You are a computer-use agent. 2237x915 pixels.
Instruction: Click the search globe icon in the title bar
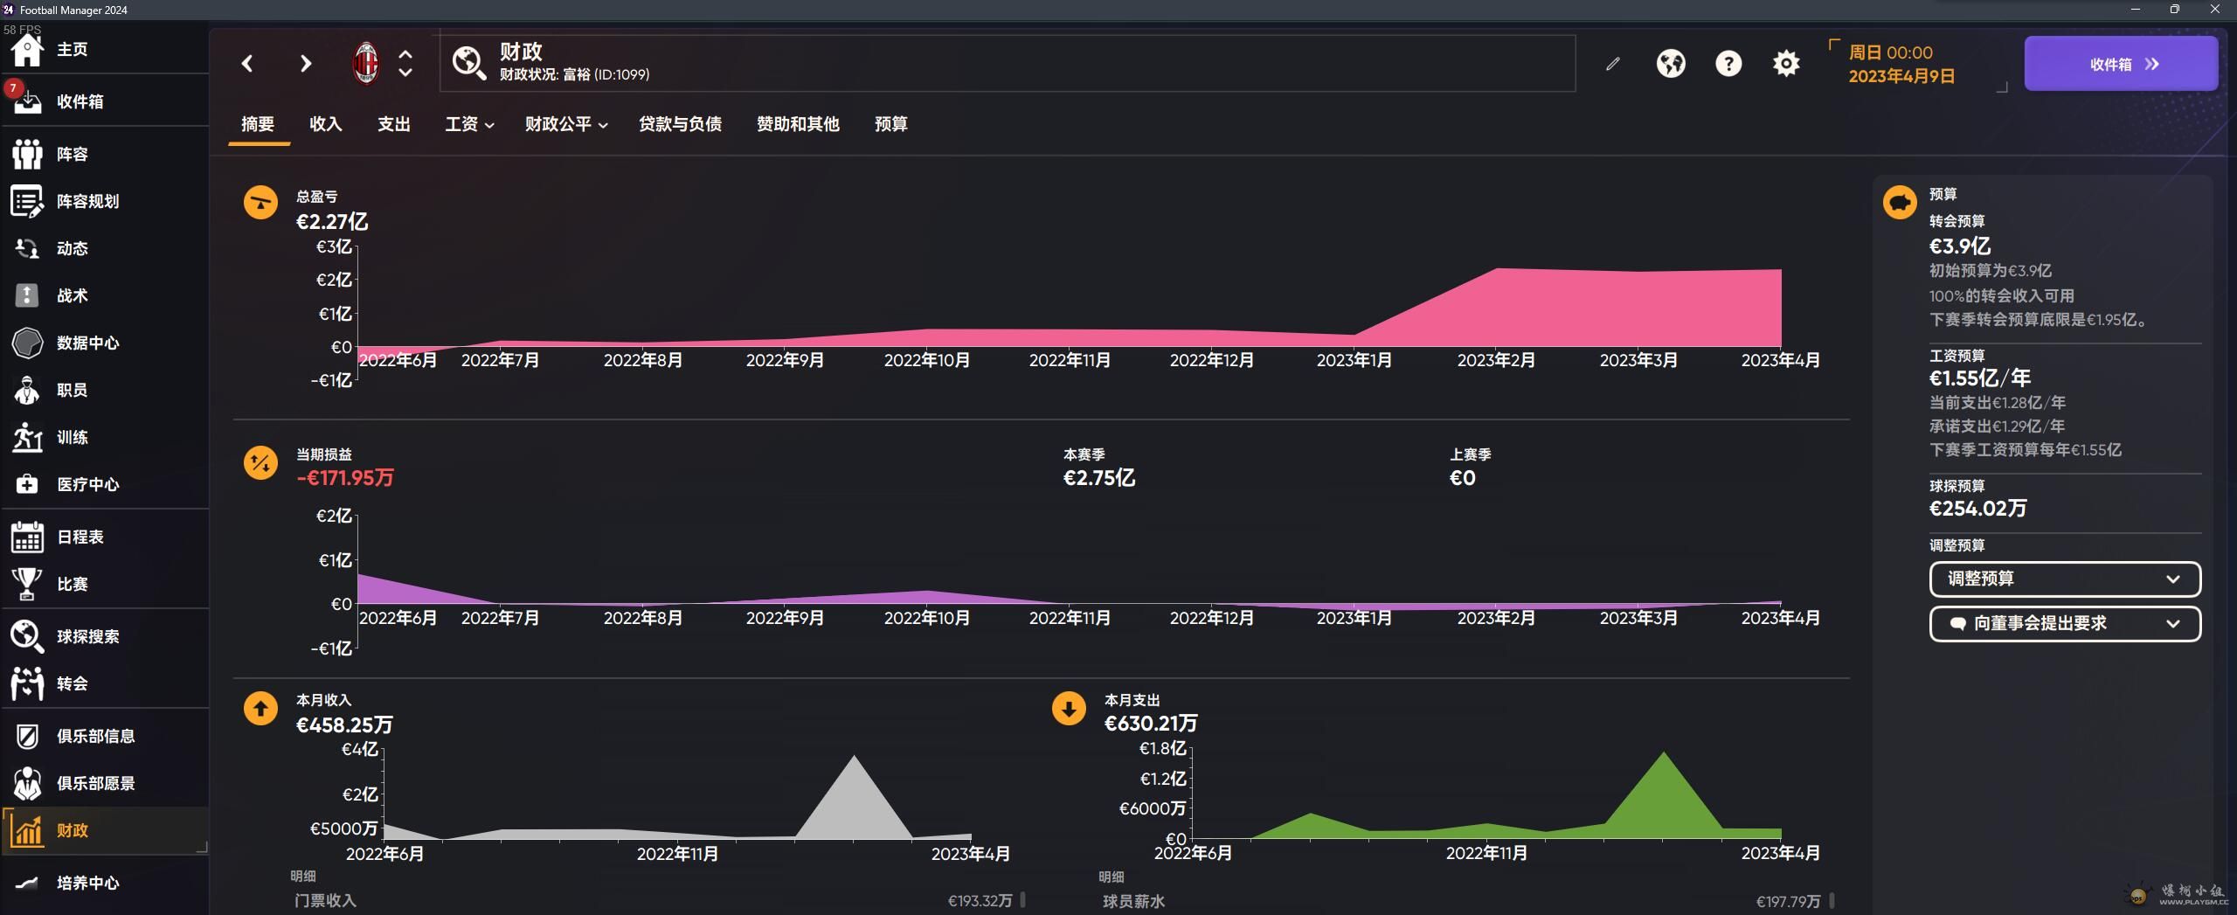469,63
